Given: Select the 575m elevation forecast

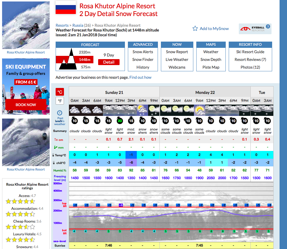Looking at the screenshot, I should click(86, 67).
